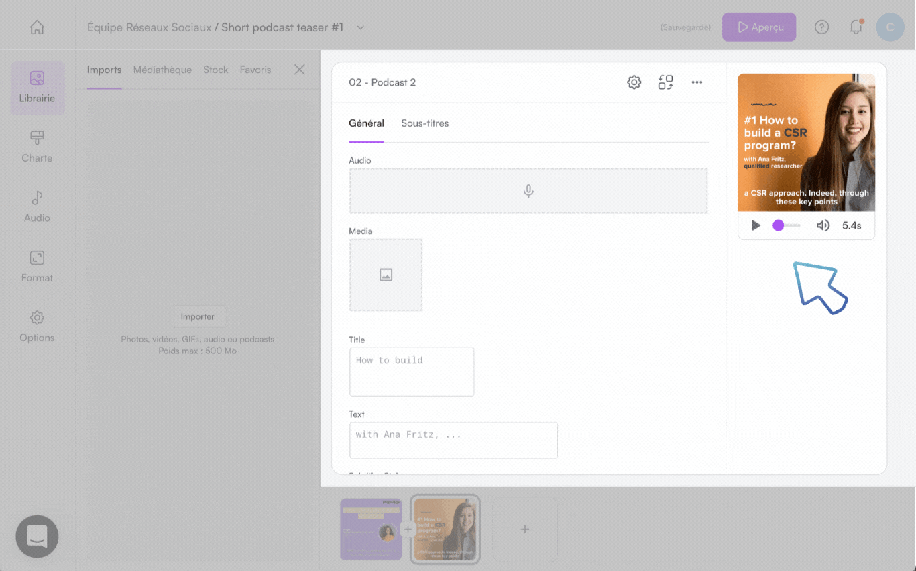This screenshot has height=571, width=916.
Task: Open the three-dot more menu
Action: click(x=697, y=82)
